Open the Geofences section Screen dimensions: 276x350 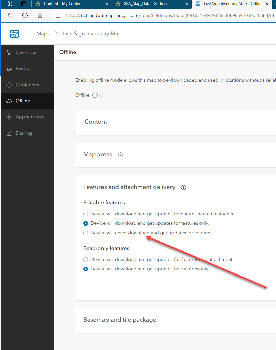click(x=27, y=85)
